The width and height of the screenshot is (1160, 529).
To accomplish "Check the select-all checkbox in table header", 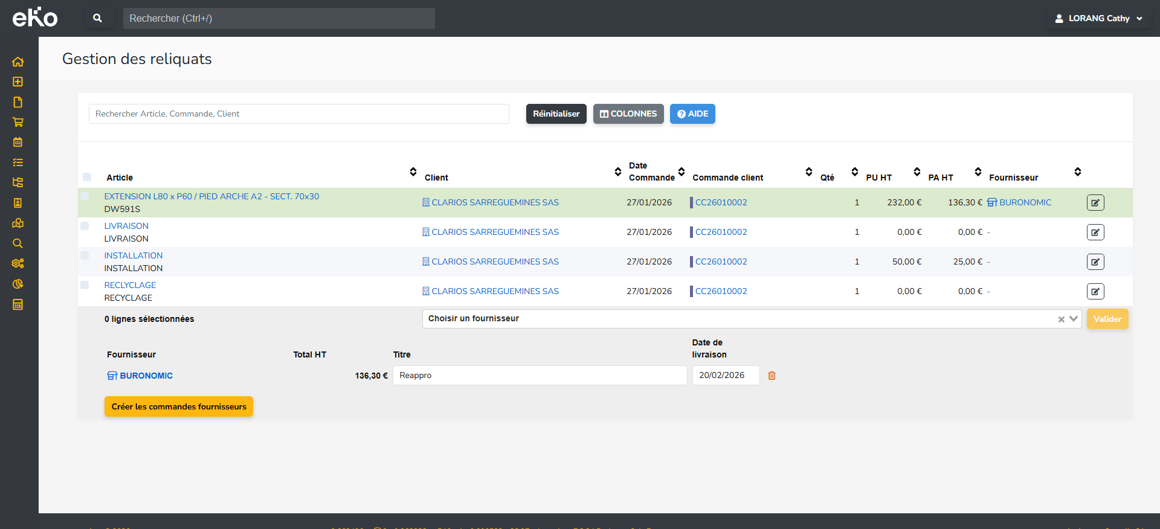I will point(87,177).
